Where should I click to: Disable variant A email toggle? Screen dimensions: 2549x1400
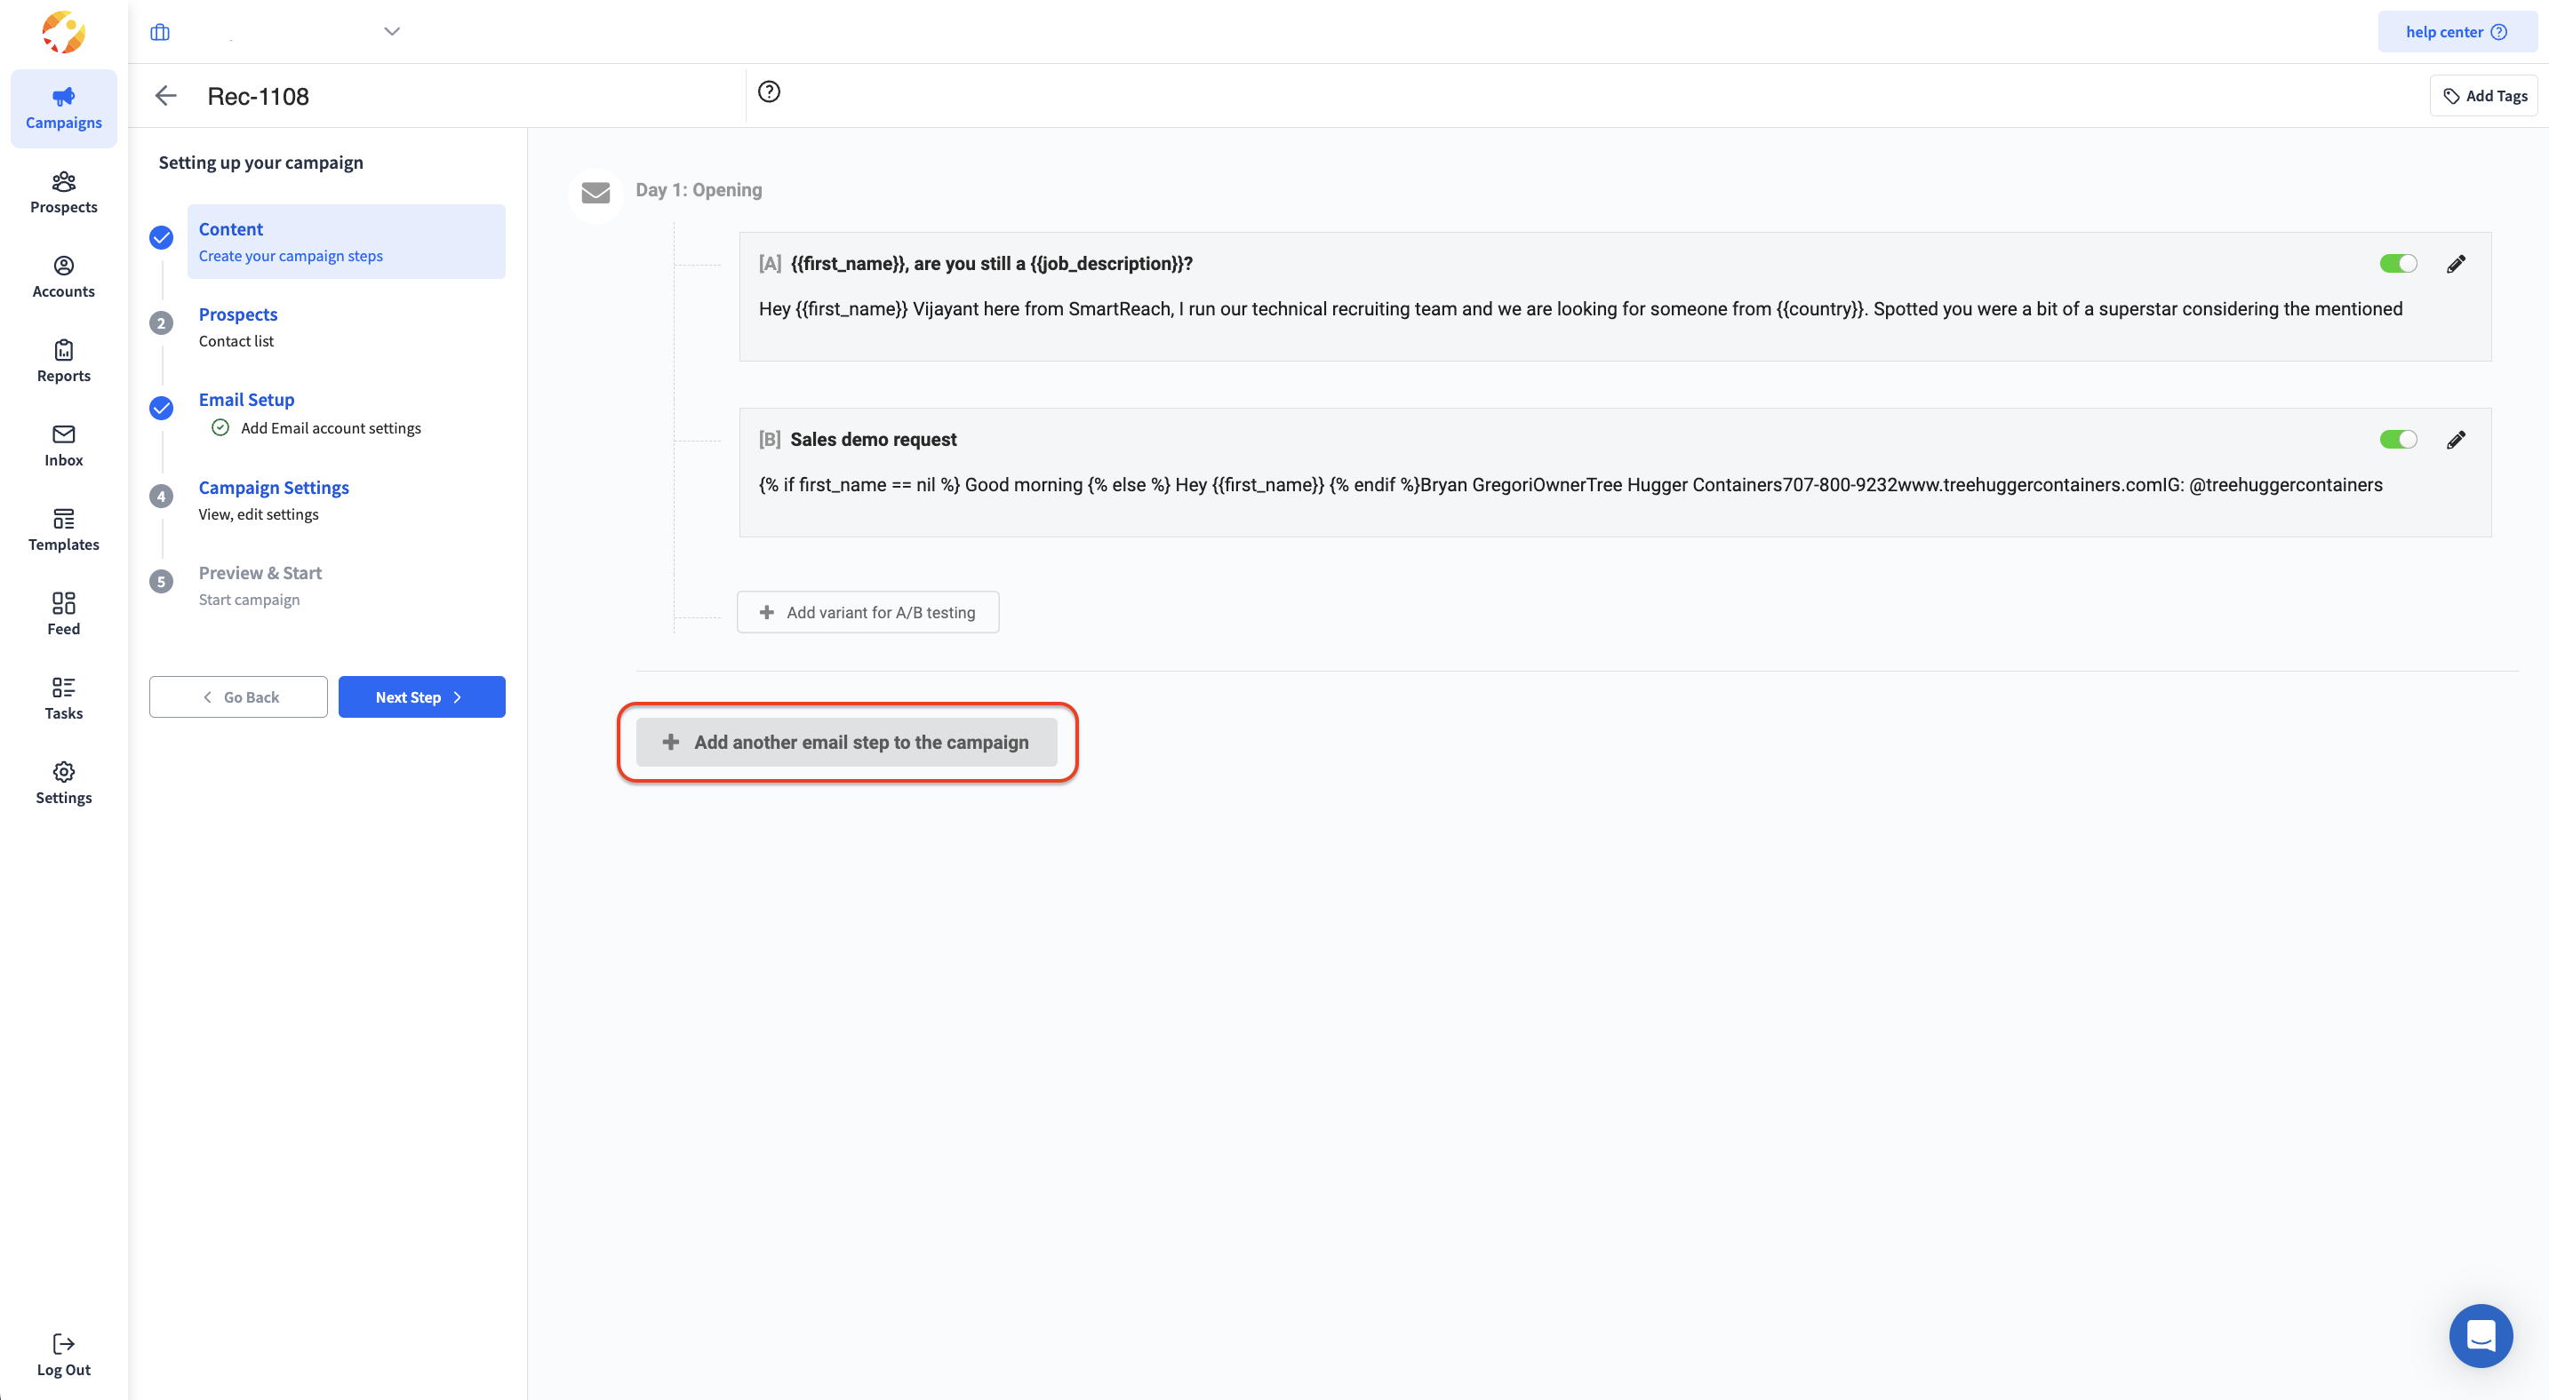click(2398, 264)
